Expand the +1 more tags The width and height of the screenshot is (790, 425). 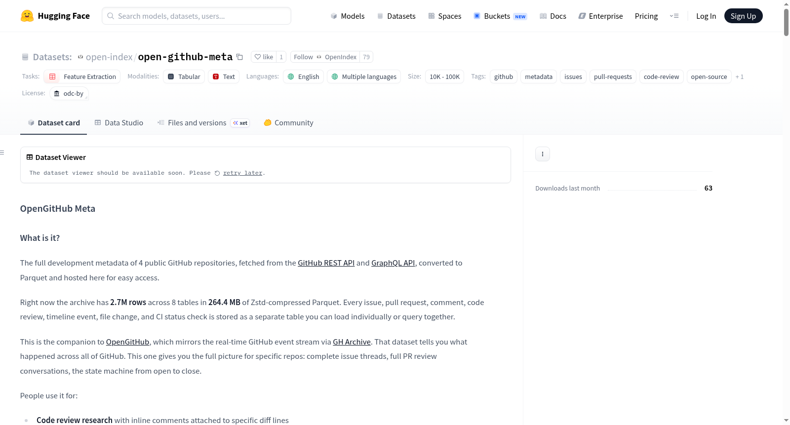tap(740, 77)
